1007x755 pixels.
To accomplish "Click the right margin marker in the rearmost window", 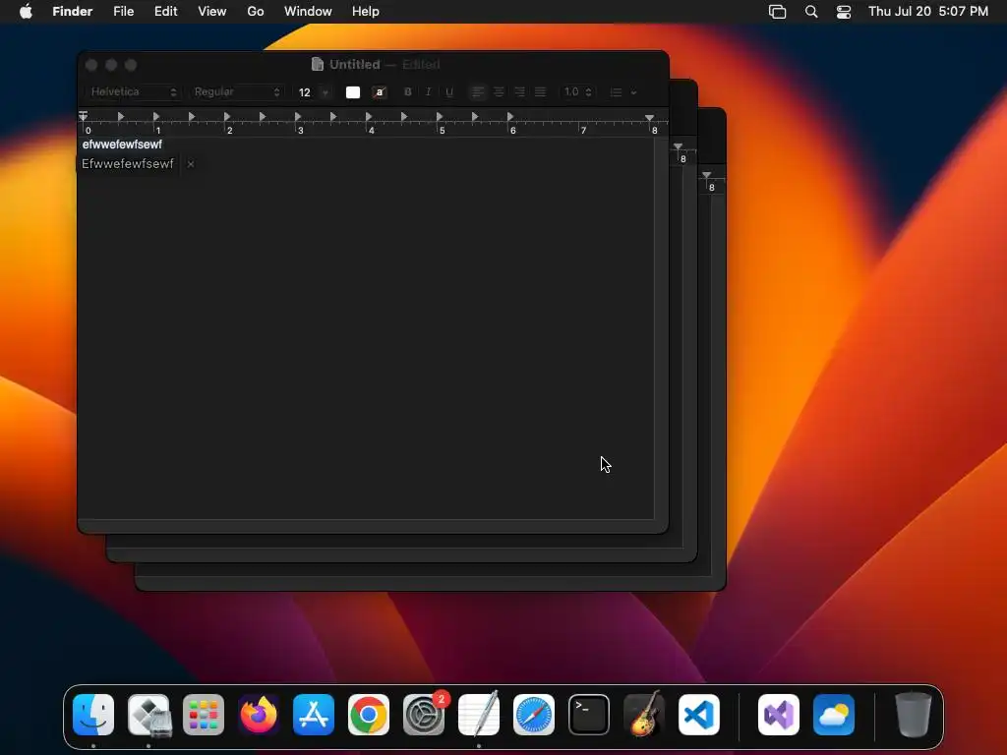I will pyautogui.click(x=706, y=175).
